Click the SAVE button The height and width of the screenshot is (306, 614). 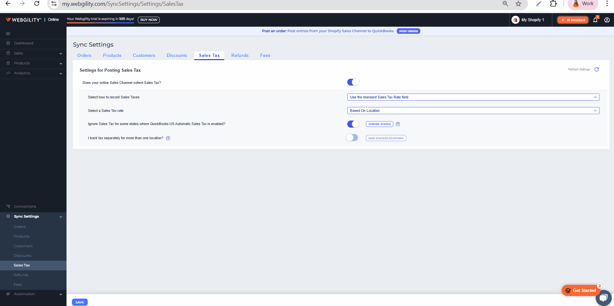pyautogui.click(x=80, y=302)
